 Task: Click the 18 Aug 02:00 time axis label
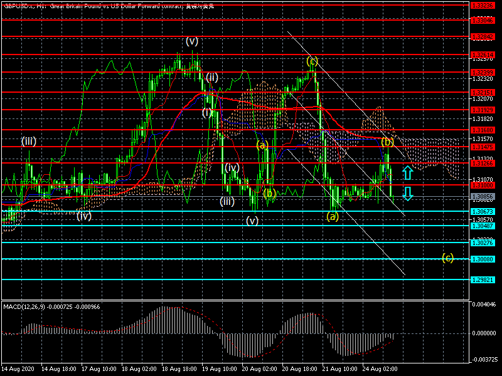coord(138,370)
